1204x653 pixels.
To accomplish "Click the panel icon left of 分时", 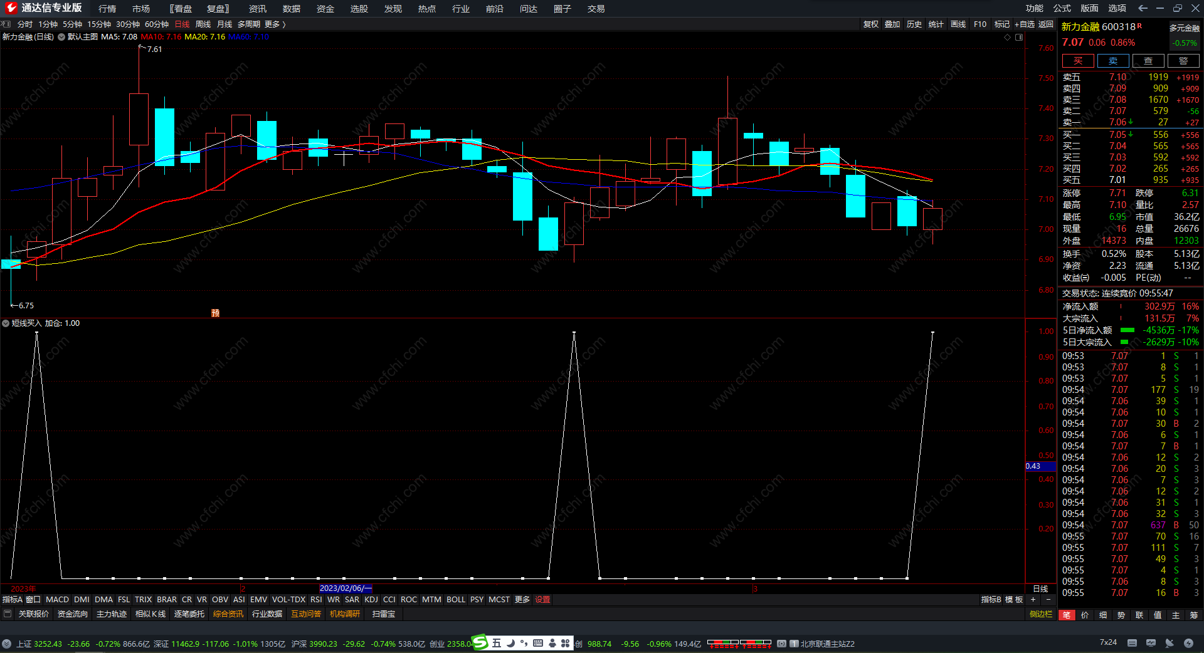I will [6, 24].
